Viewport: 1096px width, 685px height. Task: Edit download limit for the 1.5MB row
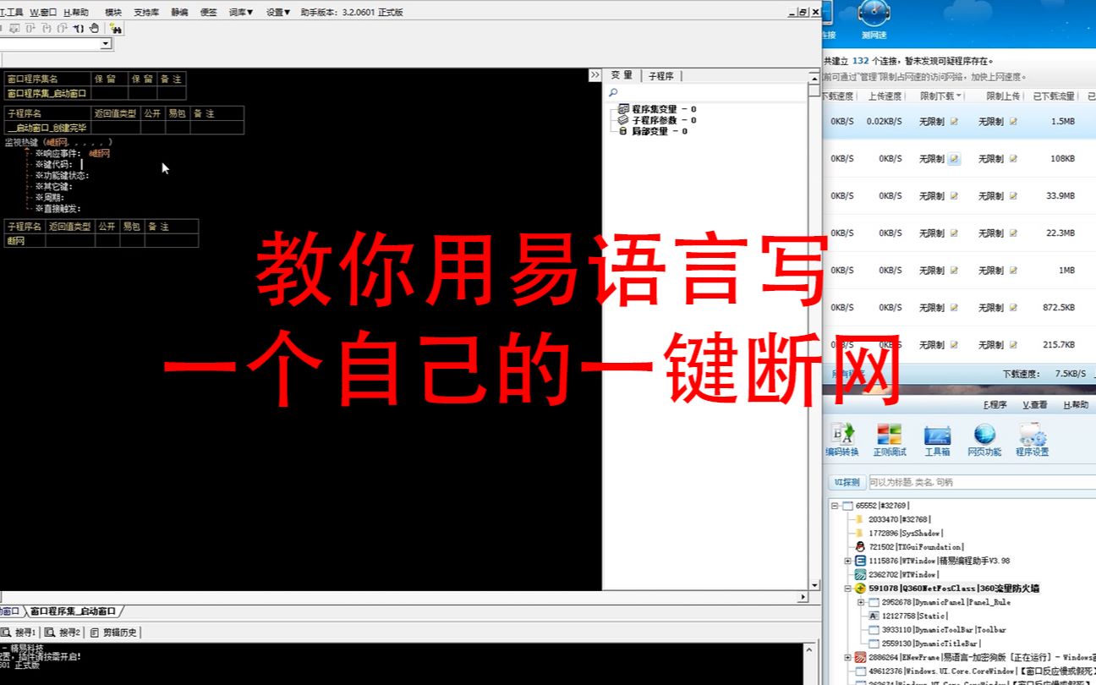[x=954, y=122]
